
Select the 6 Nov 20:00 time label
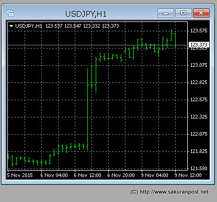coord(121,175)
